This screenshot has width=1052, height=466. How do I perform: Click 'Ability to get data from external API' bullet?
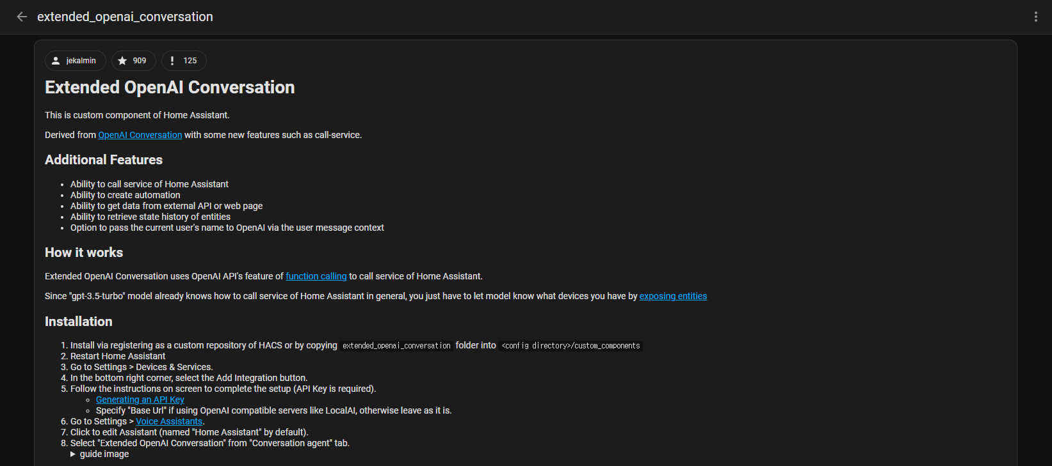[x=166, y=206]
